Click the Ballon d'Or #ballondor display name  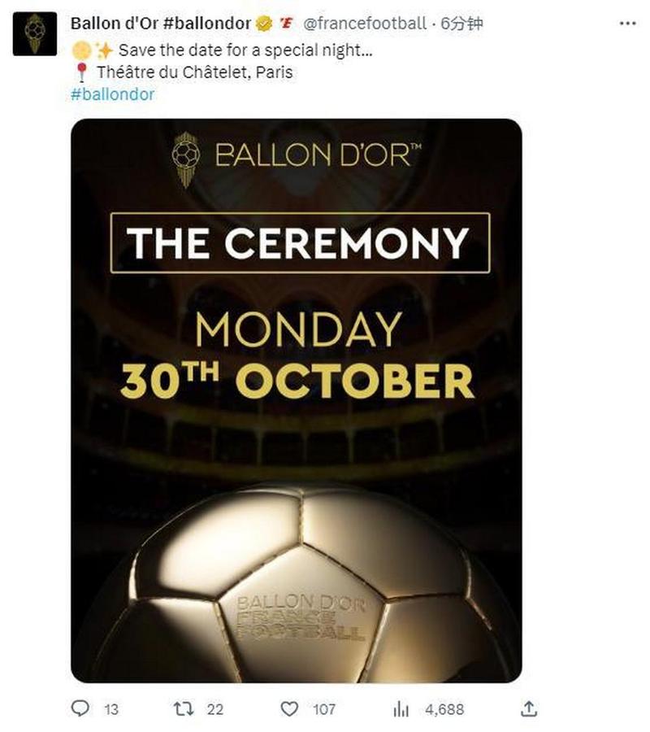[x=161, y=24]
